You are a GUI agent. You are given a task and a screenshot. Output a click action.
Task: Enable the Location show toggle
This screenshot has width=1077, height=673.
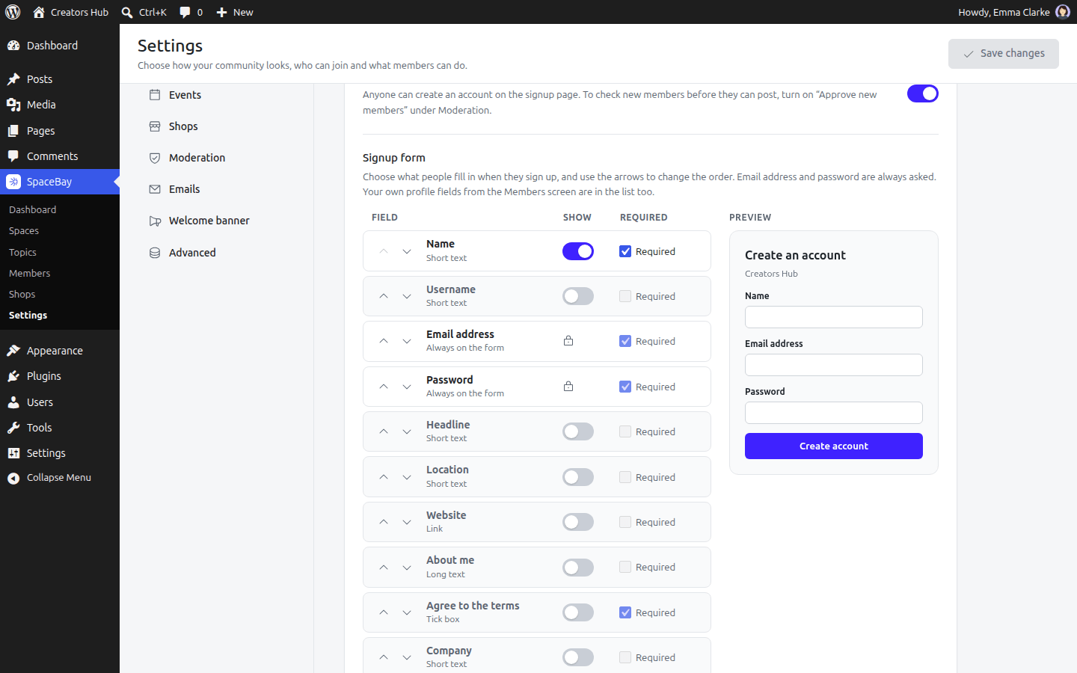point(578,477)
